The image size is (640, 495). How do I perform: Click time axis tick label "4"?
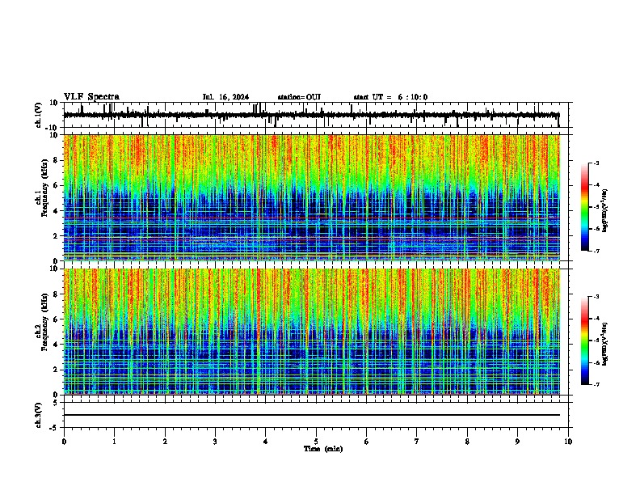click(266, 442)
